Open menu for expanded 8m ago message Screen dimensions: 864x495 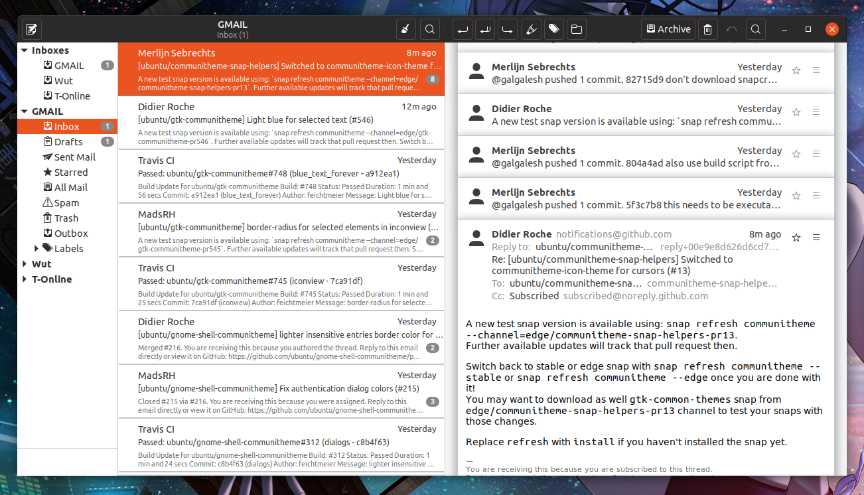(817, 238)
